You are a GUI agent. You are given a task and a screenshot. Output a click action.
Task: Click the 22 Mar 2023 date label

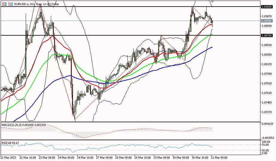8,157
